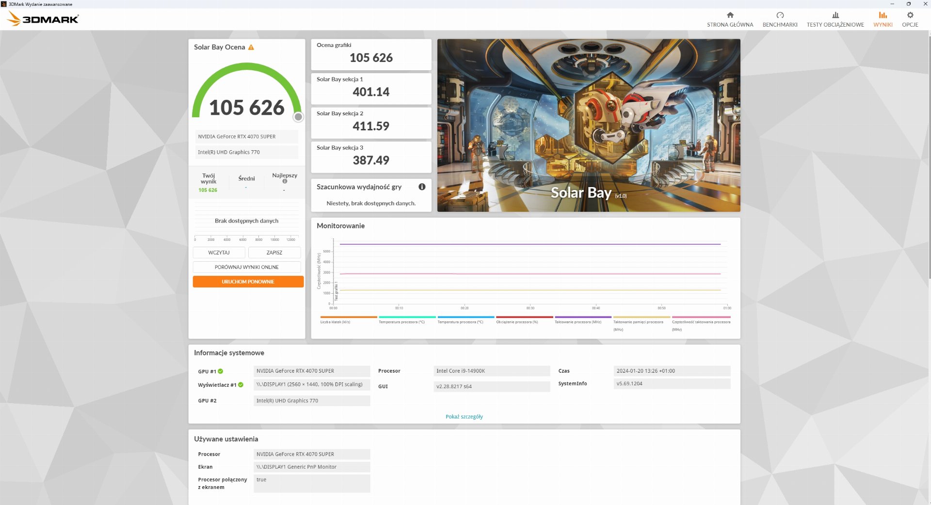Click the Procesor połączony z ekranem value true

[312, 484]
